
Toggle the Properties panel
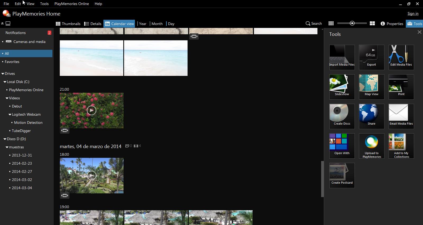coord(392,24)
